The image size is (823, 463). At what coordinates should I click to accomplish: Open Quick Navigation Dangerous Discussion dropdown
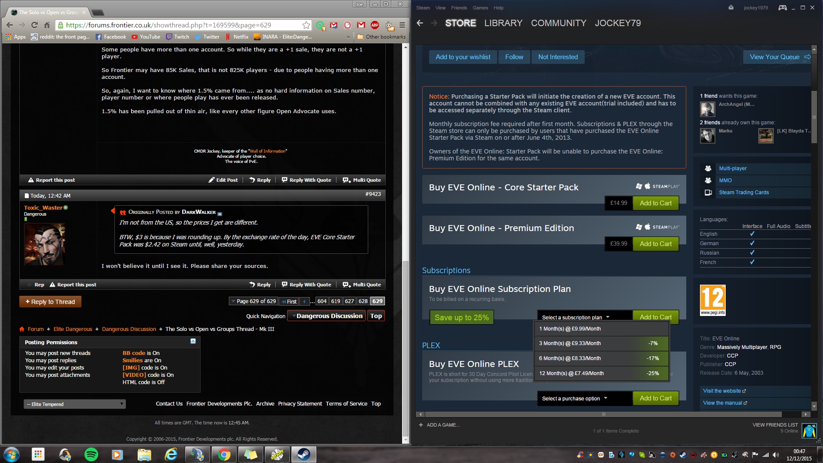(x=326, y=316)
